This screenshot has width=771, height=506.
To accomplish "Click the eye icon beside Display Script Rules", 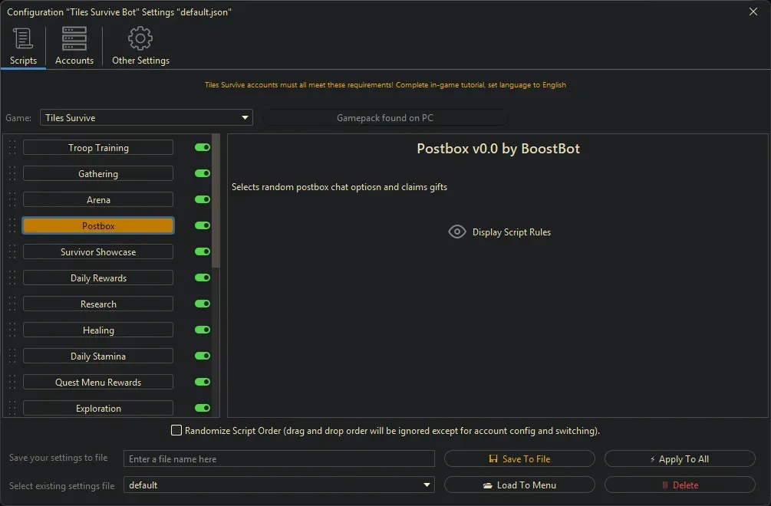I will pos(457,232).
